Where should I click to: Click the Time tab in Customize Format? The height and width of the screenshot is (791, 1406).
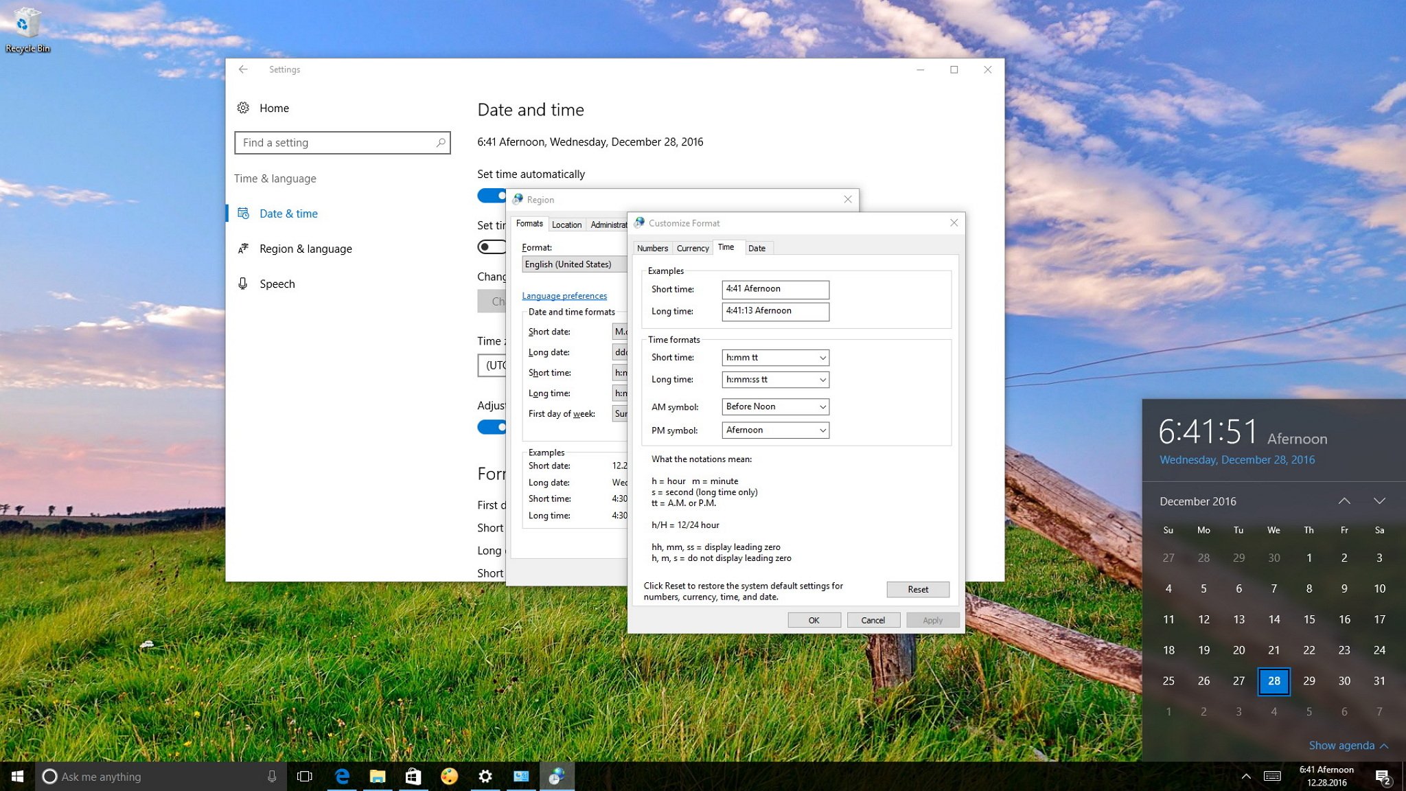click(x=724, y=248)
